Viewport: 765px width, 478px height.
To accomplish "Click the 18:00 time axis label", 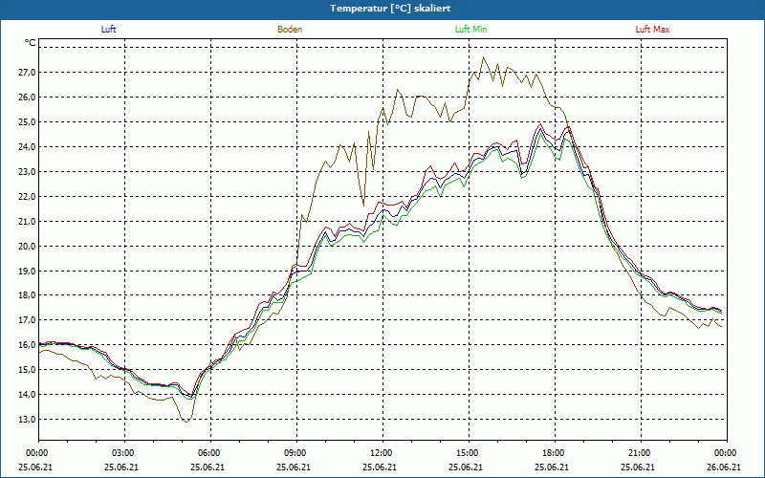I will 556,453.
